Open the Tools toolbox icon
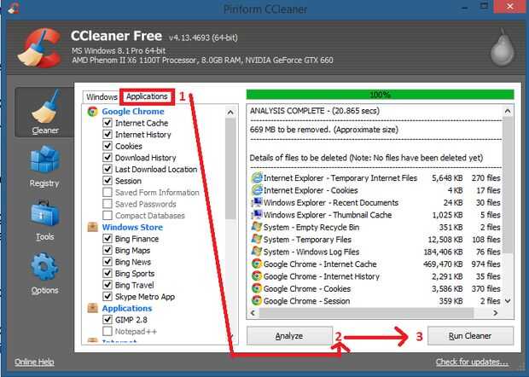Screen dimensions: 529x377 pos(44,212)
